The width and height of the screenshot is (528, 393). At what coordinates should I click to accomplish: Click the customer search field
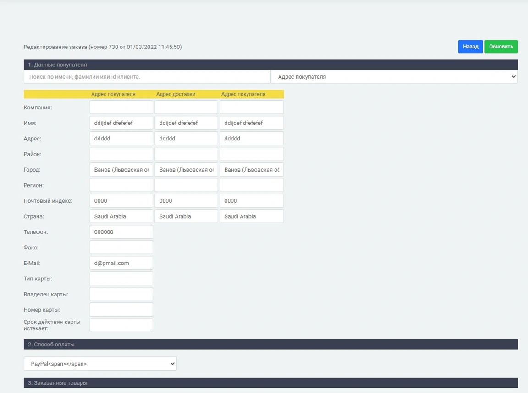(x=147, y=77)
